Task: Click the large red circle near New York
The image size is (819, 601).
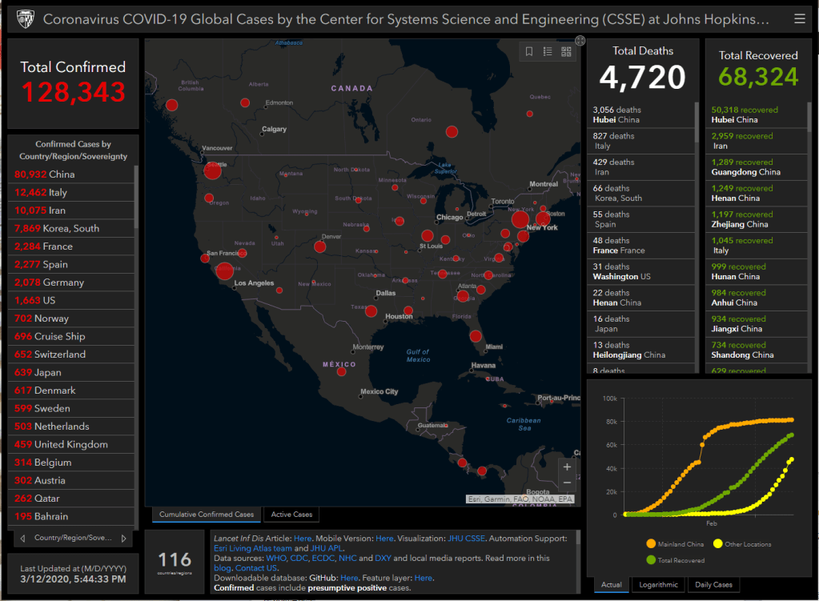Action: click(520, 219)
